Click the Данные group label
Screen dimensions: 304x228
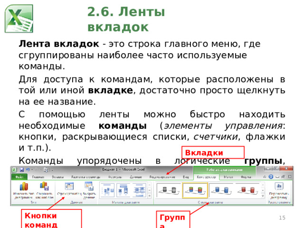pos(76,202)
